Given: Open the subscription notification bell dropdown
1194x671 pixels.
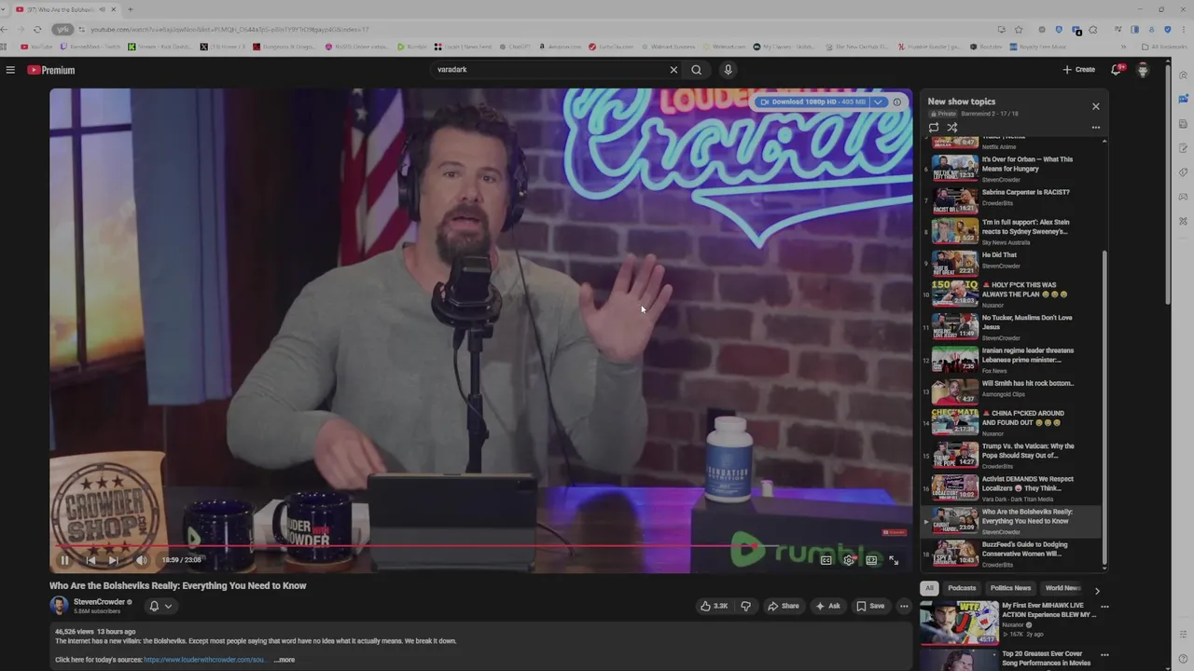Looking at the screenshot, I should tap(160, 606).
